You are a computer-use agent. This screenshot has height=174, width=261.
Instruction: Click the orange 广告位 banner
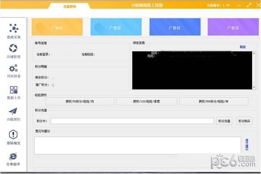pos(57,27)
